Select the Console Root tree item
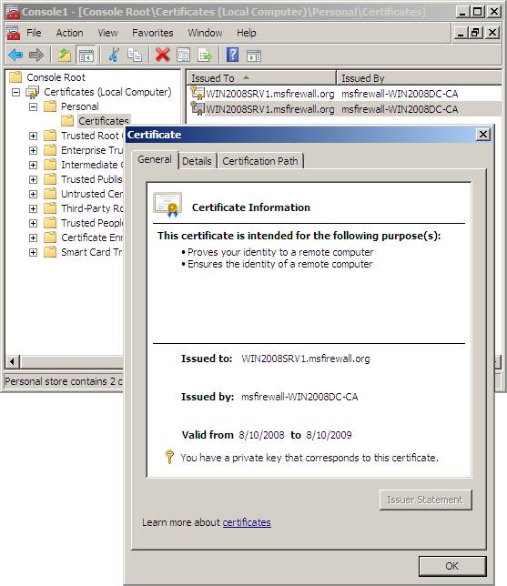The width and height of the screenshot is (507, 586). click(56, 77)
